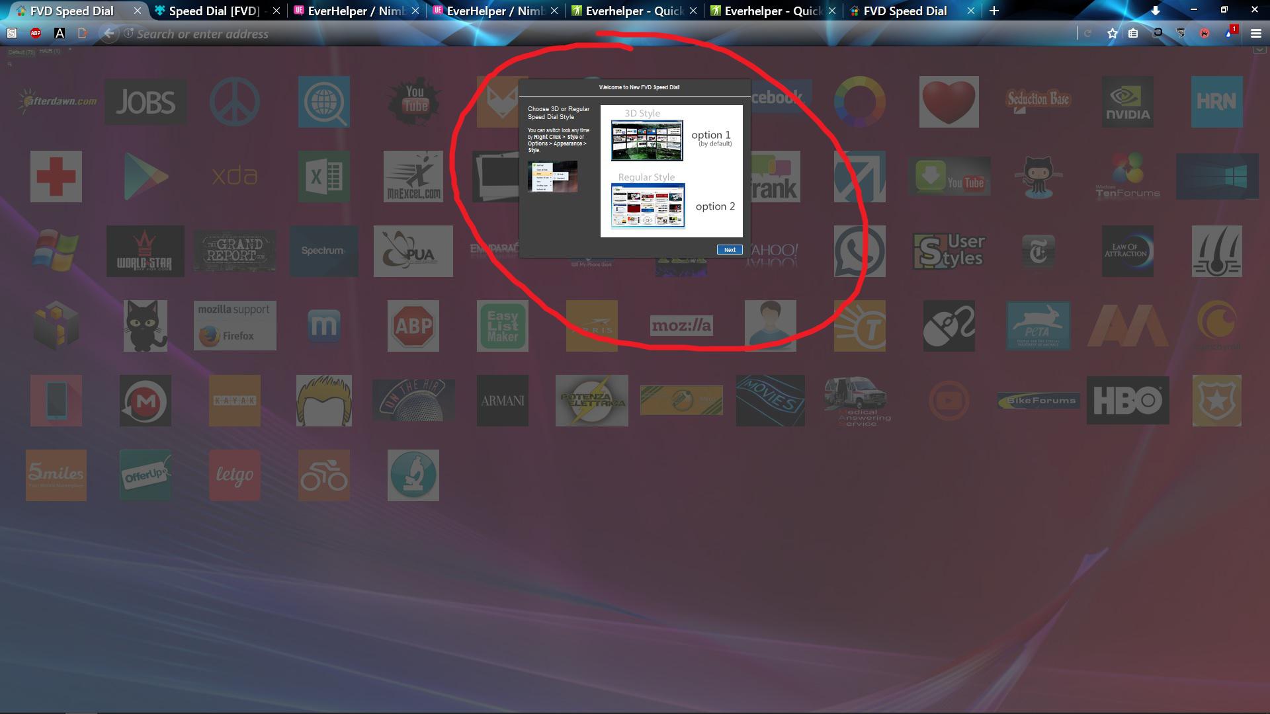Image resolution: width=1270 pixels, height=714 pixels.
Task: Open the downloads arrow
Action: click(1155, 11)
